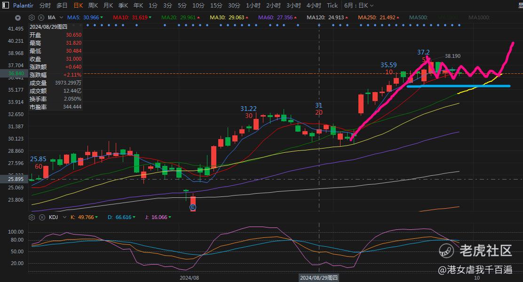Viewport: 523px width, 282px height.
Task: Remove the MA indicator with its X icon
Action: (41, 17)
